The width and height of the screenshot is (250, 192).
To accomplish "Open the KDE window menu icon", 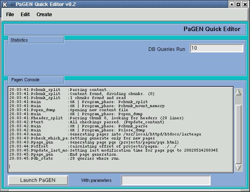I will click(x=5, y=4).
